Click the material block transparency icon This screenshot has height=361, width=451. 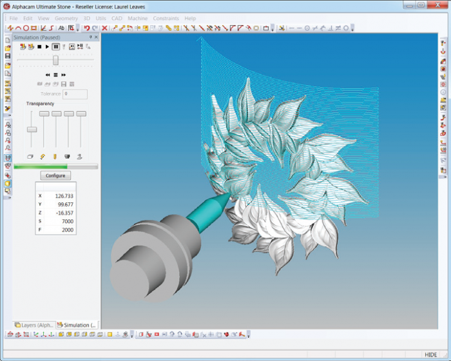coord(30,157)
